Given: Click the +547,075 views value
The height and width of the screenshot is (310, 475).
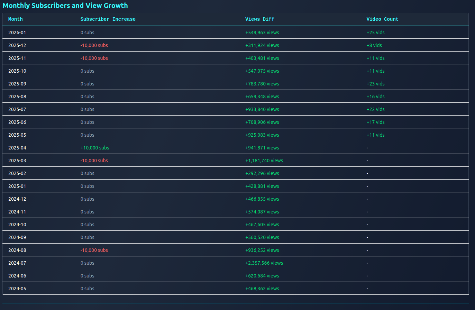Looking at the screenshot, I should point(262,71).
